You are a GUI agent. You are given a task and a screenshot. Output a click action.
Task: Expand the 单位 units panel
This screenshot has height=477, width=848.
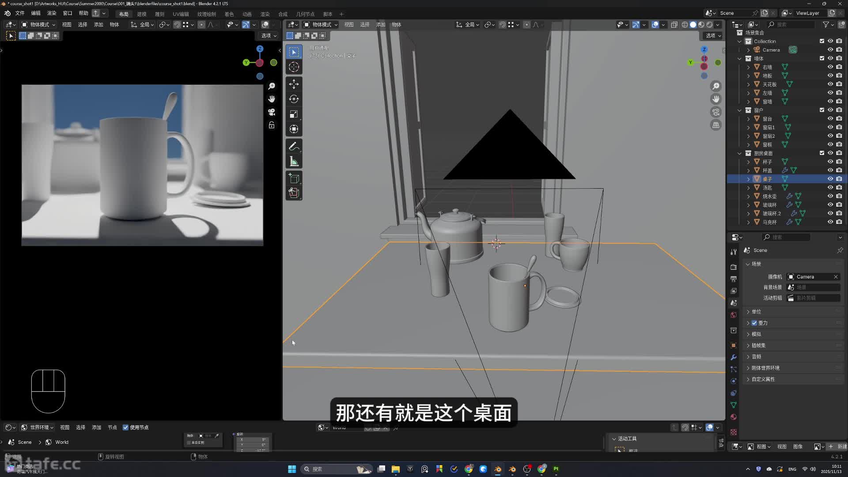[756, 311]
